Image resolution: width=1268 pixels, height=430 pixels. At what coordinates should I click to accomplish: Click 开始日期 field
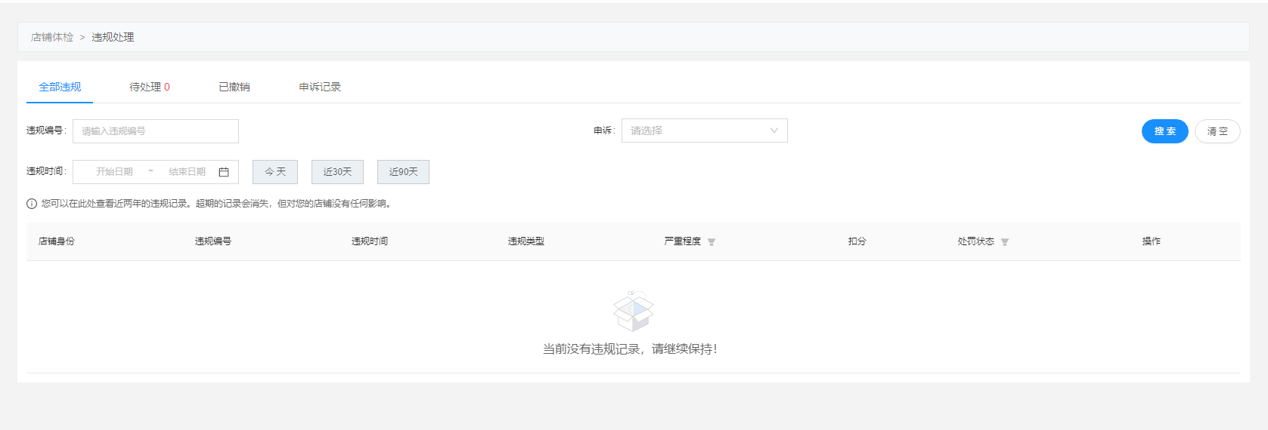114,172
